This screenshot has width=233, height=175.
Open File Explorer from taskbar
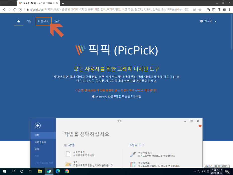point(40,171)
